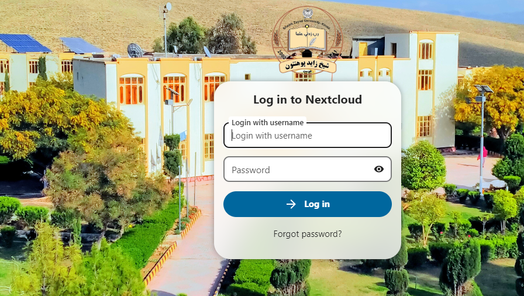Click the Password placeholder text
Viewport: 524px width, 296px height.
(251, 170)
